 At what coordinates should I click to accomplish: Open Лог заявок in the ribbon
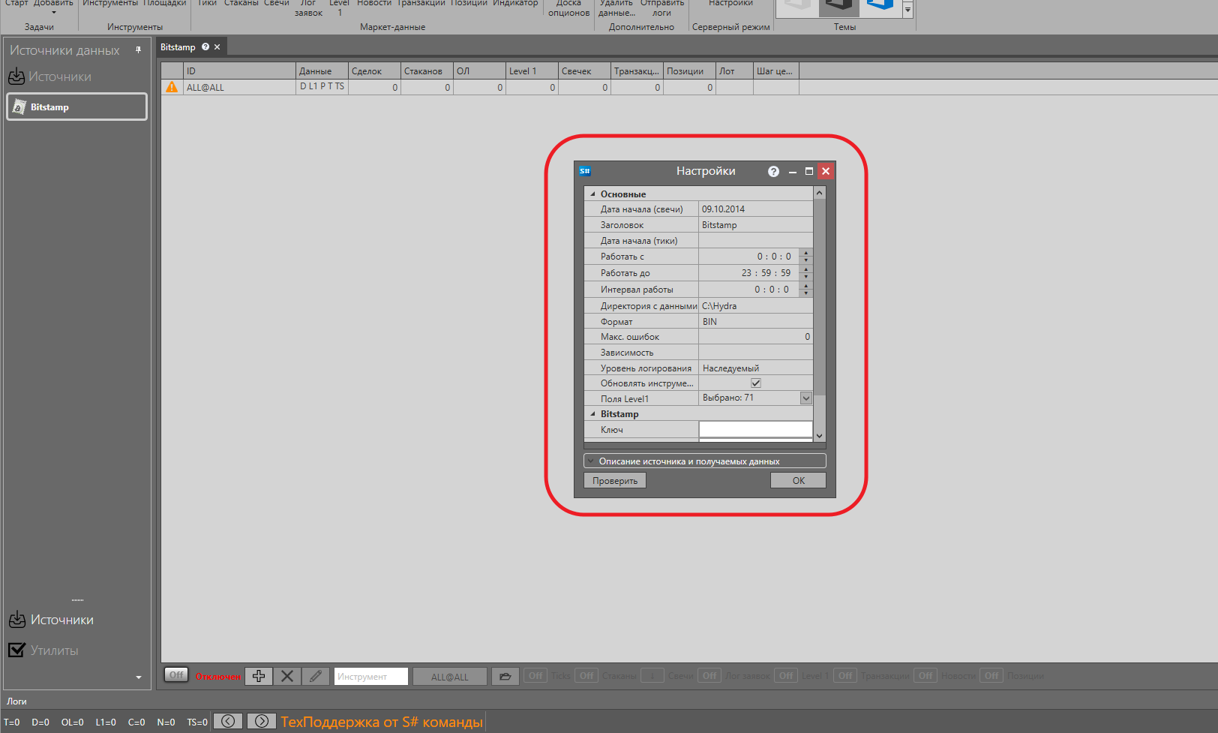click(308, 8)
